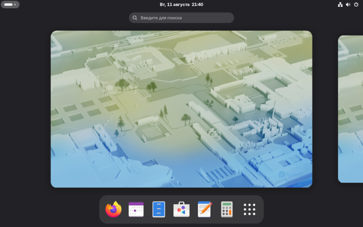Show all applications grid
The width and height of the screenshot is (363, 227).
tap(250, 209)
